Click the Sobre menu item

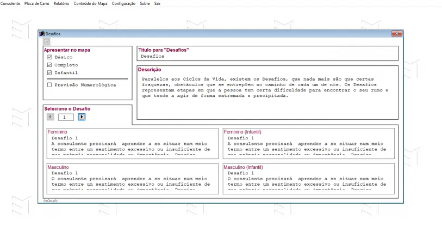[145, 3]
